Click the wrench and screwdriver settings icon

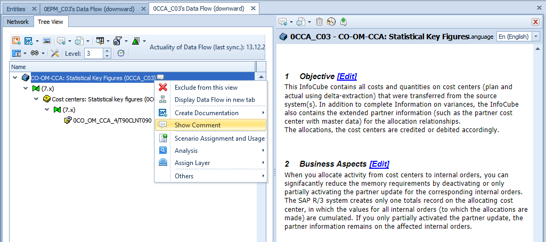pos(54,53)
